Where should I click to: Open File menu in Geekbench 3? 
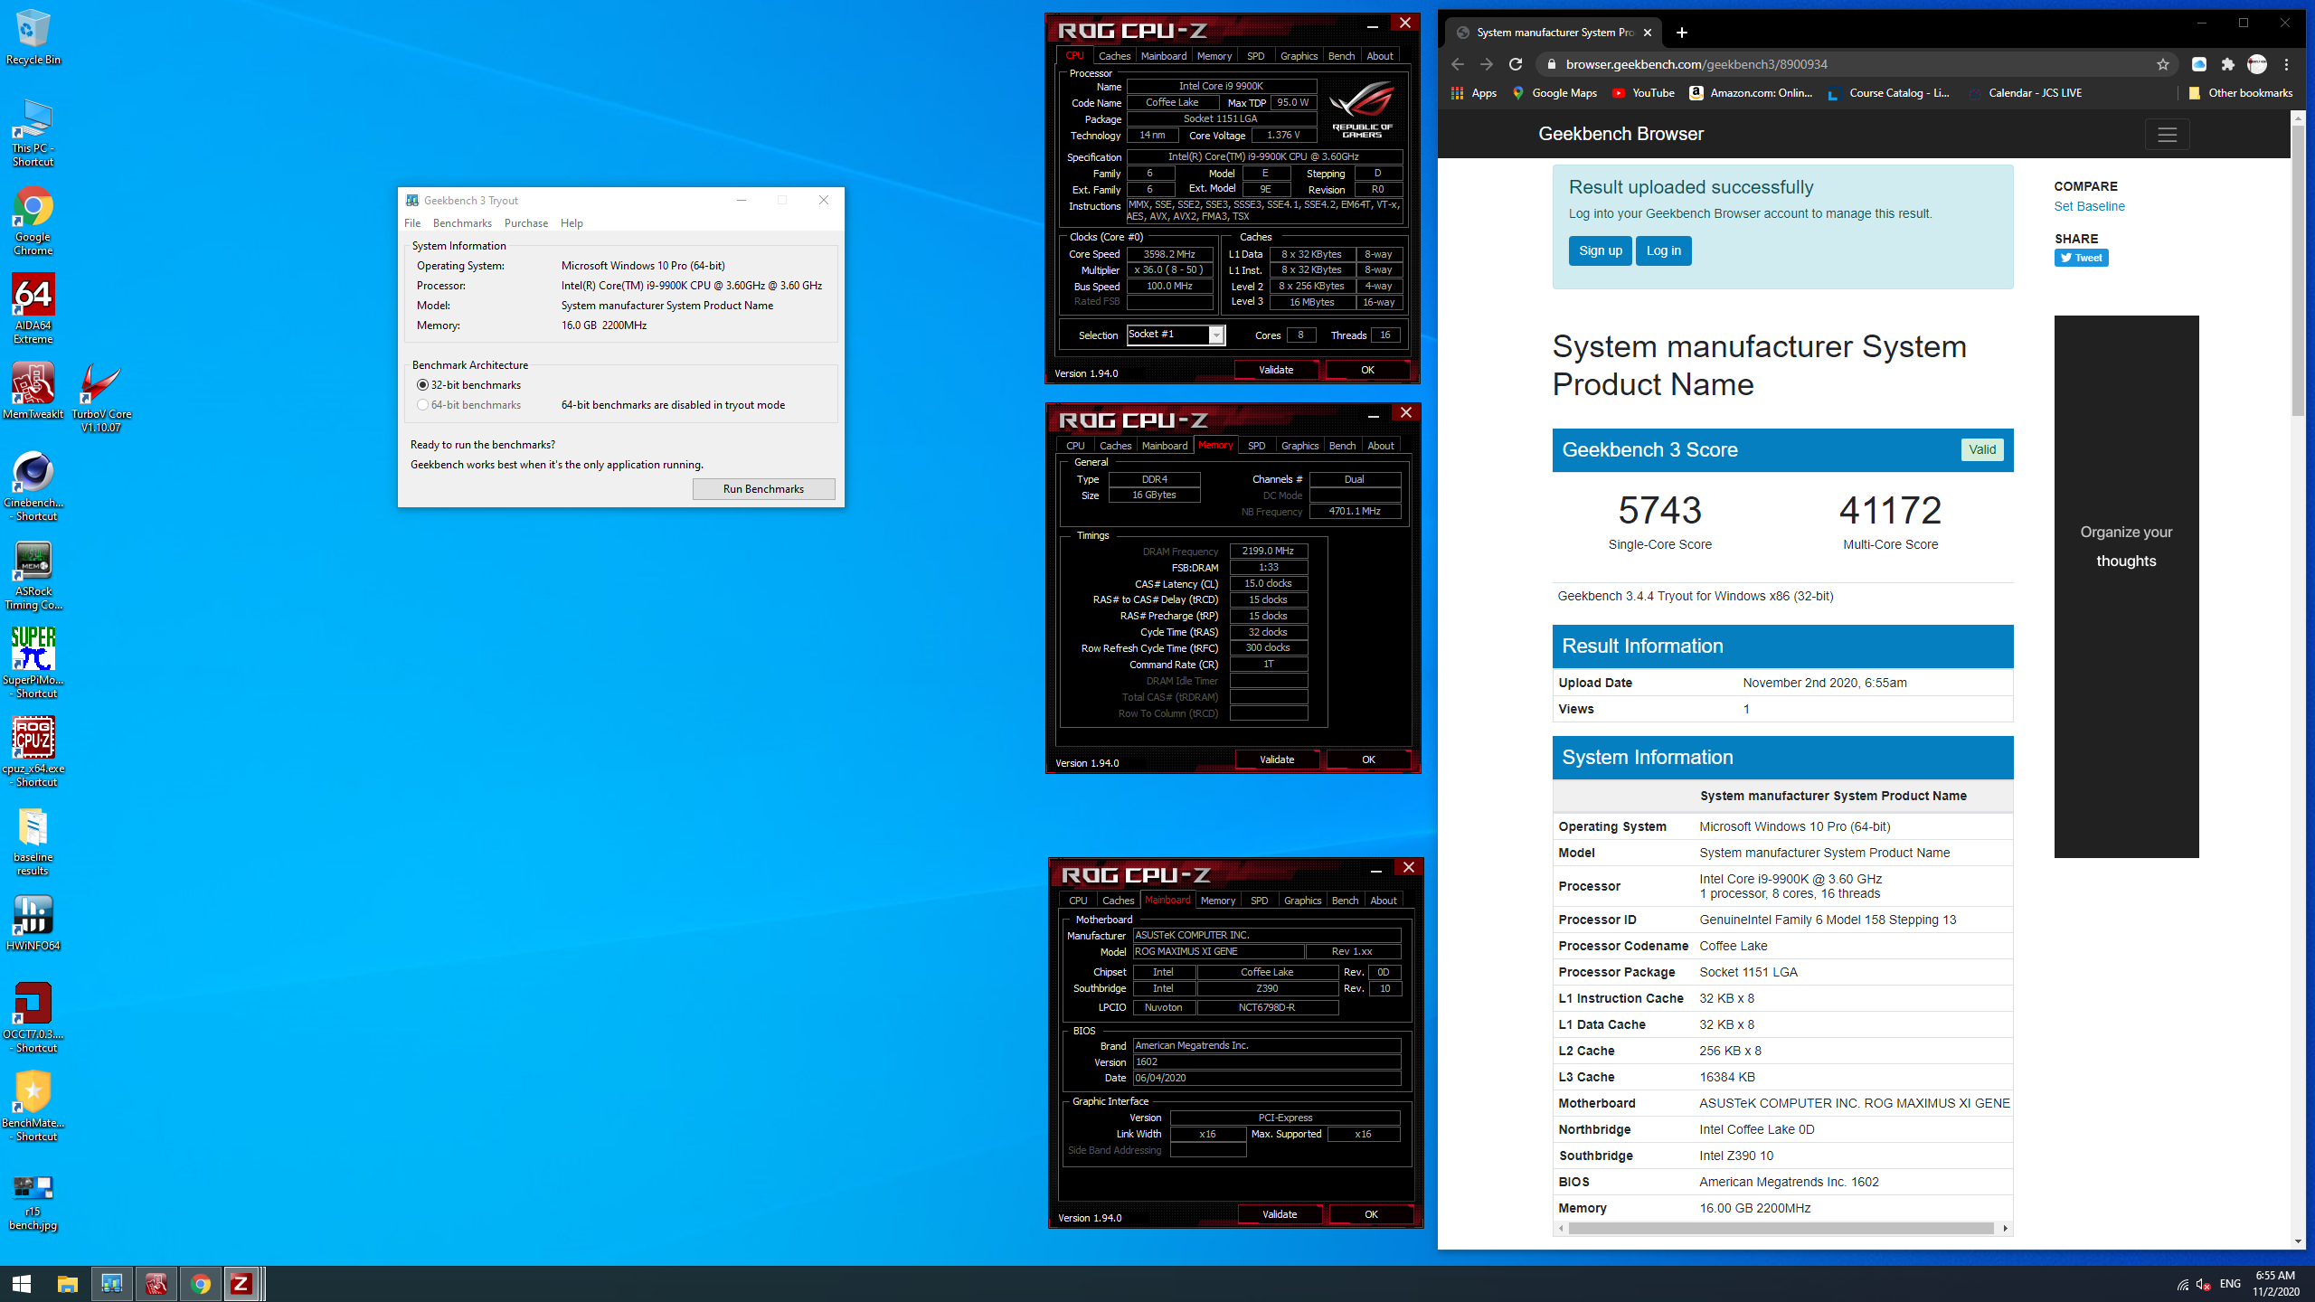[x=412, y=223]
